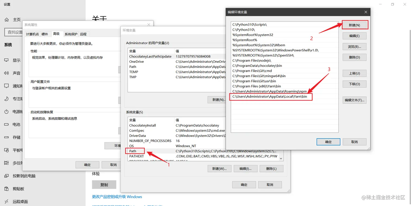The image size is (411, 206).
Task: Open Remote Desktop (远程桌面) settings
Action: pyautogui.click(x=16, y=201)
